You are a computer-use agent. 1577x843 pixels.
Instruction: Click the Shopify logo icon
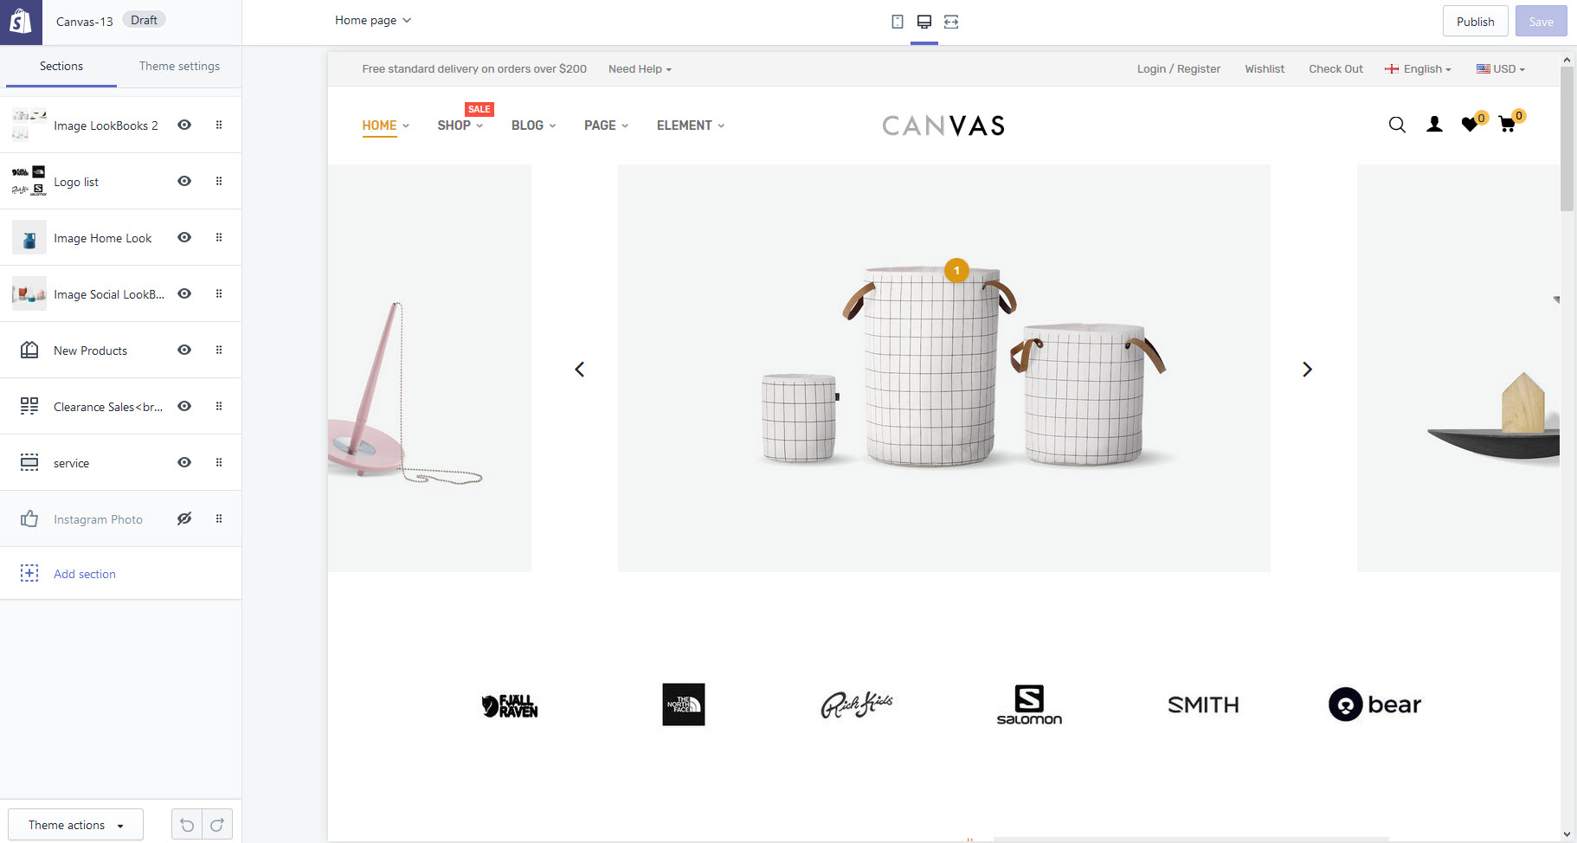21,22
